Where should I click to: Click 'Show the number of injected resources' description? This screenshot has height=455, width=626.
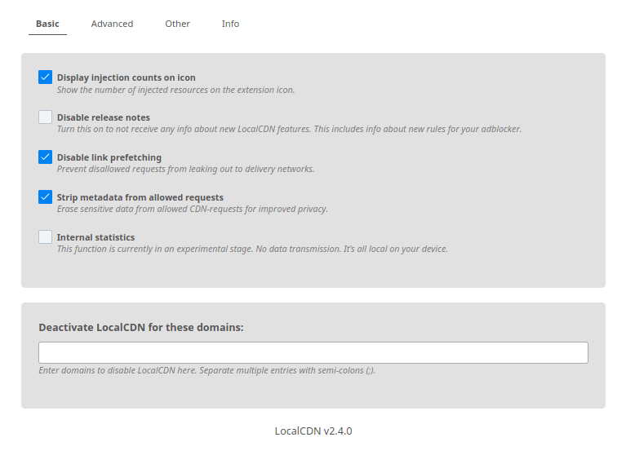point(175,91)
